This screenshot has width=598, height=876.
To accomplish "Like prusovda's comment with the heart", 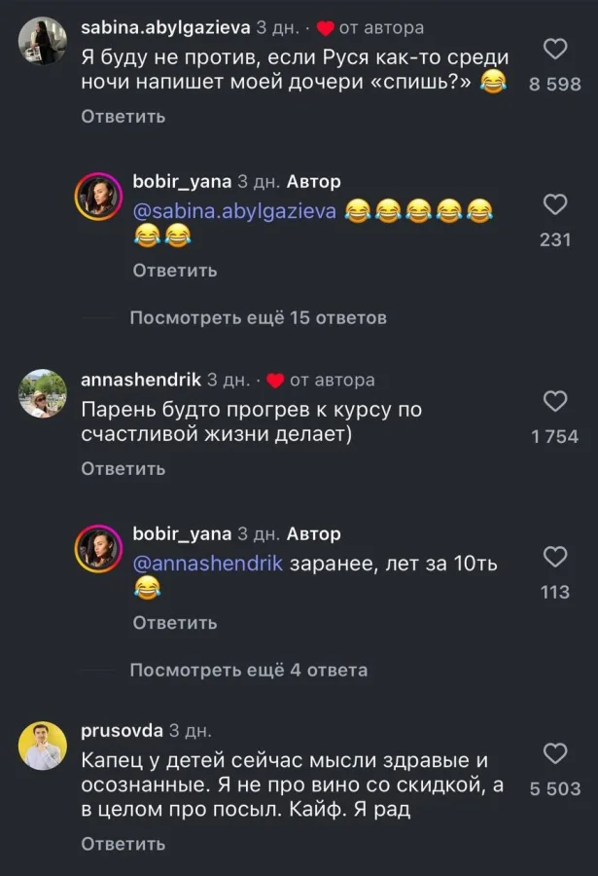I will pos(554,753).
